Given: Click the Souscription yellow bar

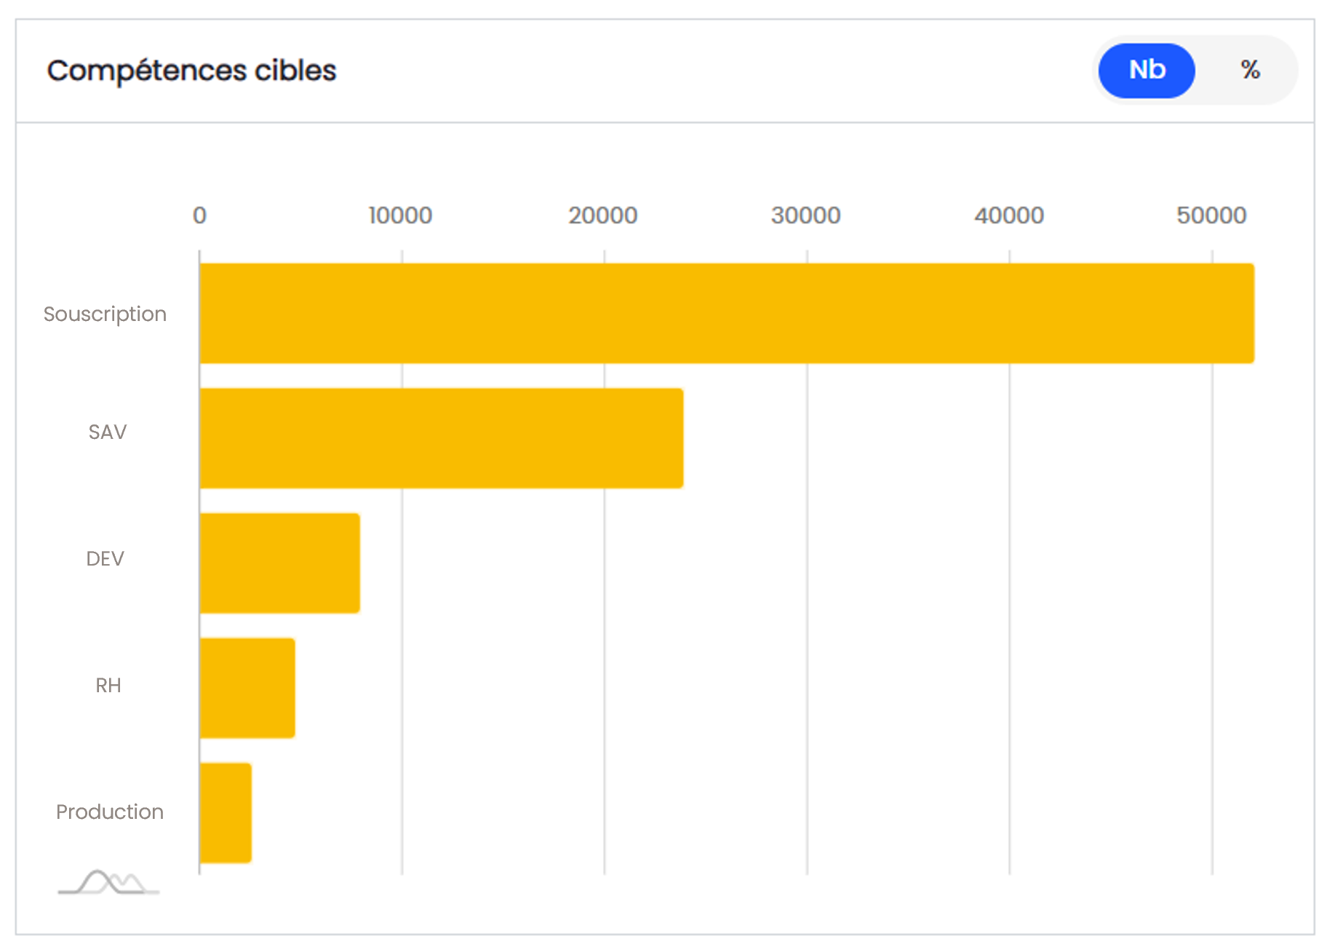Looking at the screenshot, I should (726, 313).
